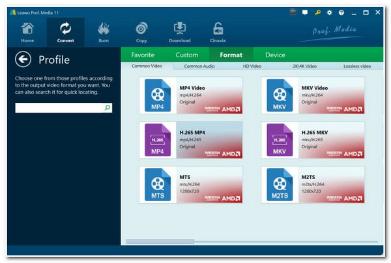The height and width of the screenshot is (263, 391).
Task: Close the Leawo Prof. Media window
Action: [x=378, y=12]
